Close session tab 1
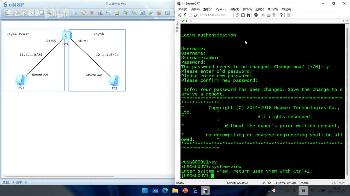Screen dimensions: 350x196 (x=191, y=21)
